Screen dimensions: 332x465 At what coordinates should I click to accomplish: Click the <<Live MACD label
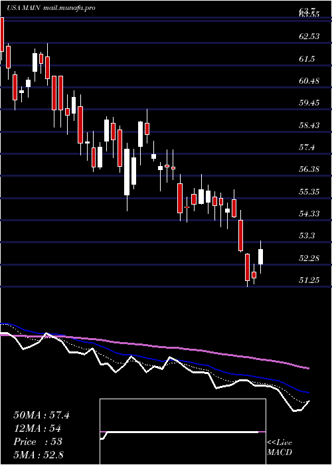(280, 448)
